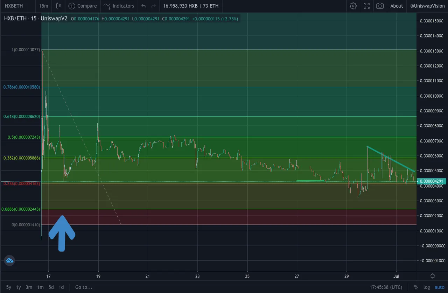
Task: Click the date label 23 on time axis
Action: pyautogui.click(x=198, y=276)
